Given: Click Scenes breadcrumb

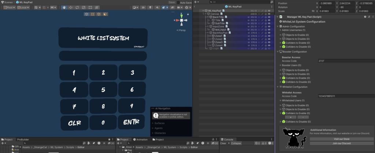Looking at the screenshot, I should coord(7,2).
